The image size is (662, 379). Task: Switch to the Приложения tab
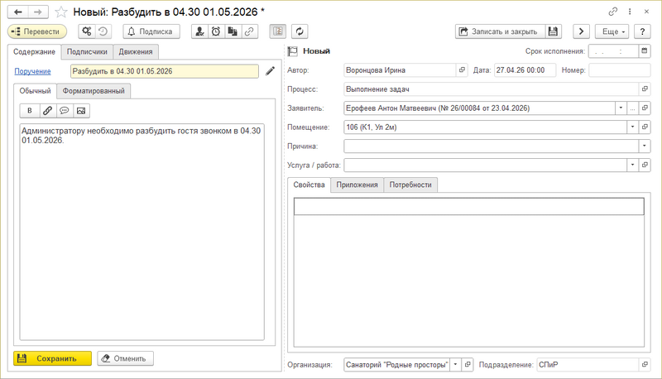coord(357,185)
